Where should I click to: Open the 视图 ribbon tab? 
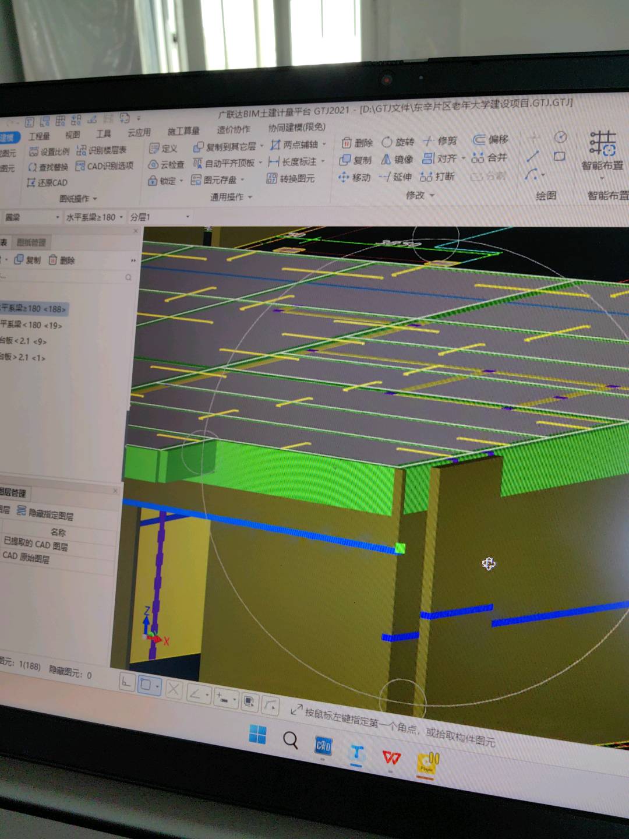pos(73,135)
